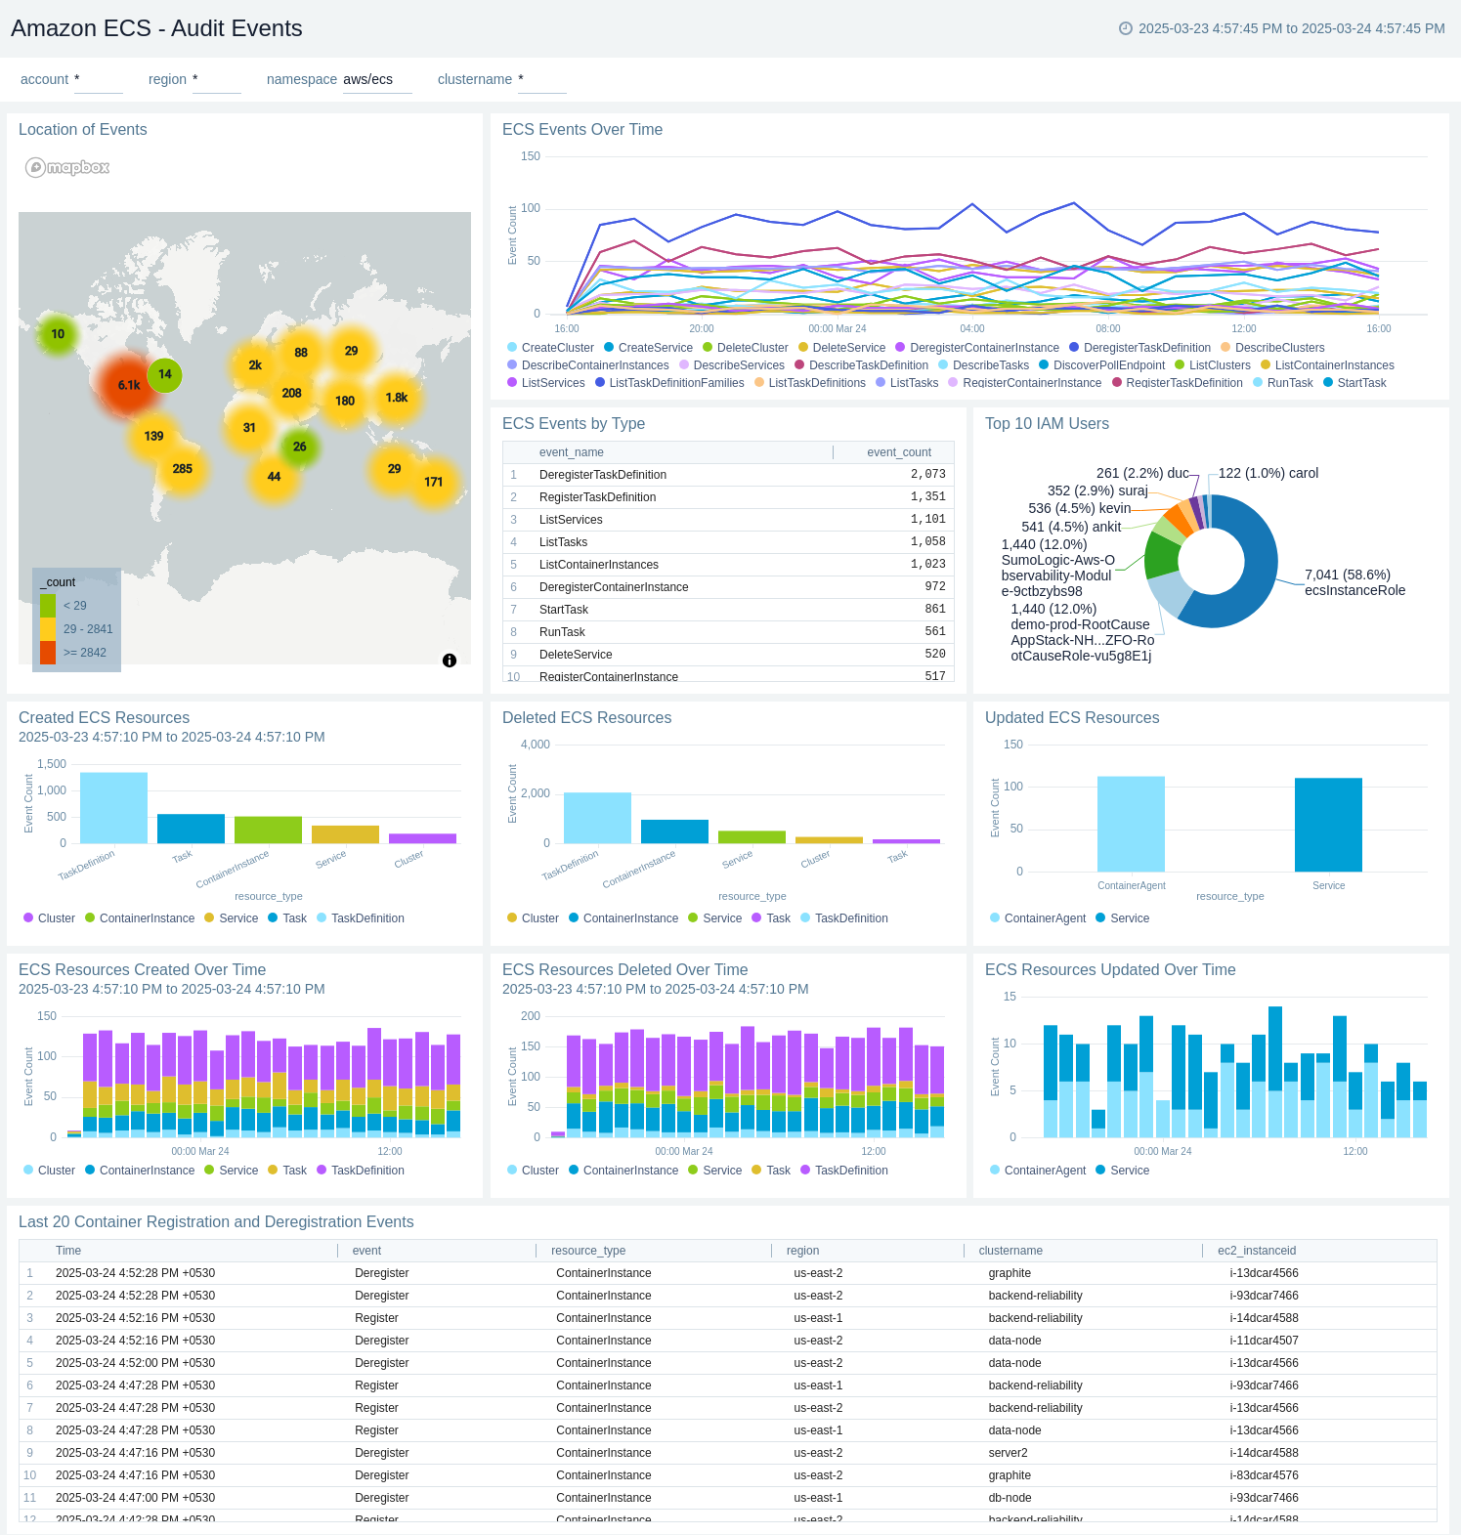Select the red 6.1k map cluster
This screenshot has width=1461, height=1535.
pos(129,385)
